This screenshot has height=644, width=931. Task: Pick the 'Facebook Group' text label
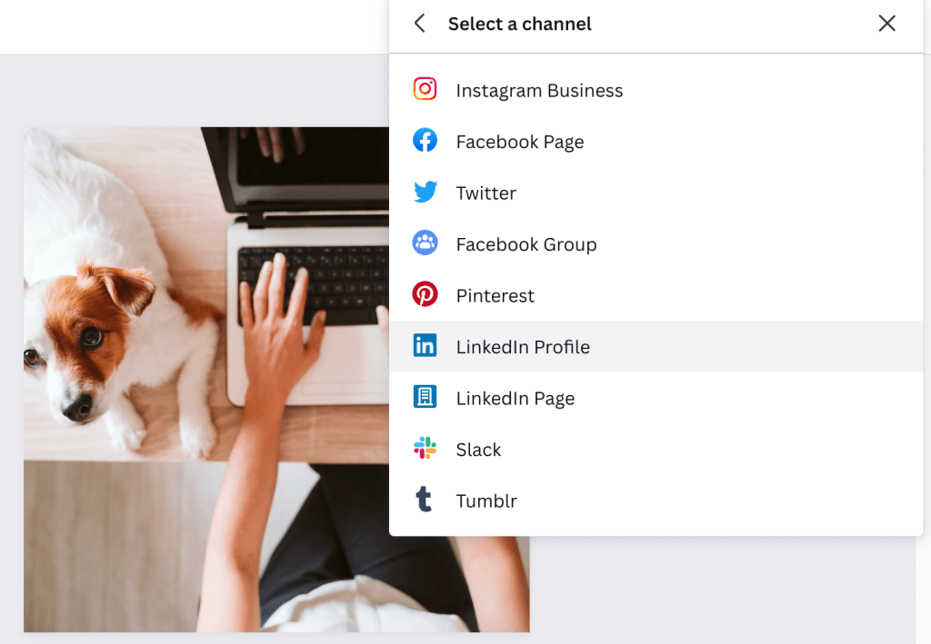pyautogui.click(x=526, y=244)
